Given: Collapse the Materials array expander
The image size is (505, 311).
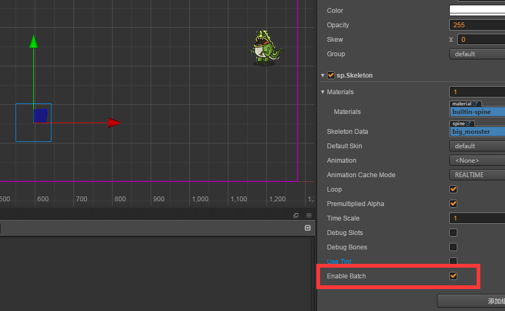Looking at the screenshot, I should (323, 92).
